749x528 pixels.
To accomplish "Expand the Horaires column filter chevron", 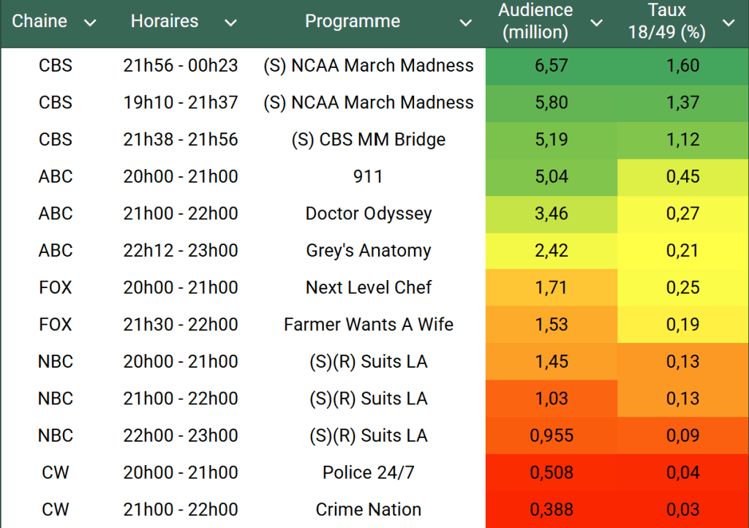I will click(230, 23).
